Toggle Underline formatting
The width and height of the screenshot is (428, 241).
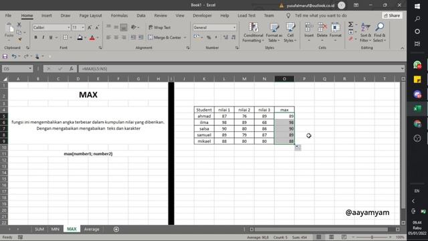(x=51, y=37)
